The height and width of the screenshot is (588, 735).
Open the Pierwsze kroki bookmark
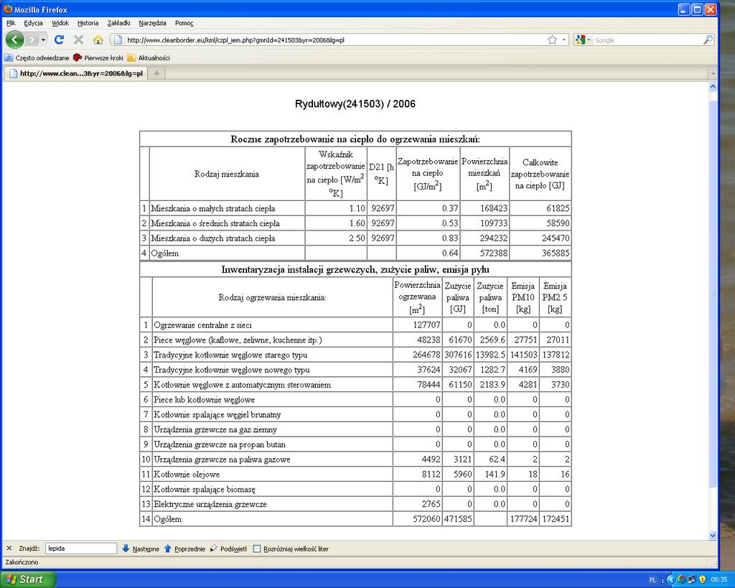click(x=98, y=58)
